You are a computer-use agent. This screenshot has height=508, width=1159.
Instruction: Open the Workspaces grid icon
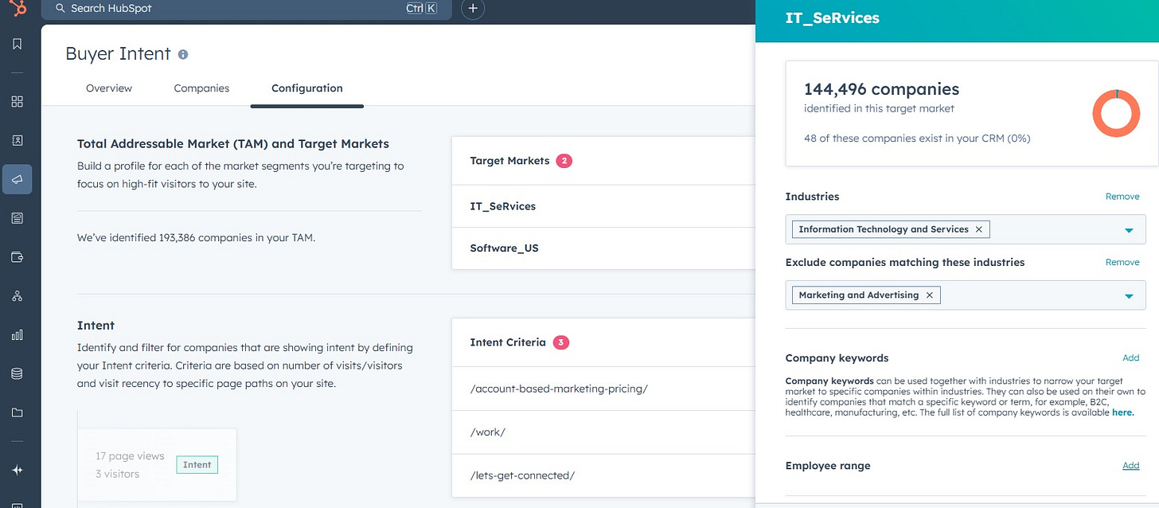coord(18,101)
